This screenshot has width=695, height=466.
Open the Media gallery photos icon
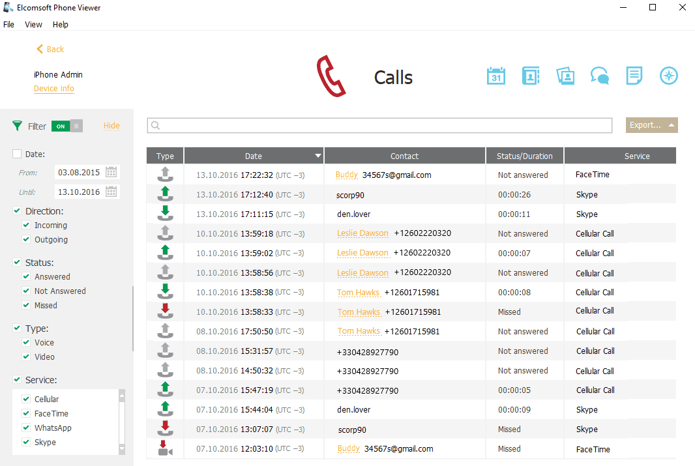565,76
